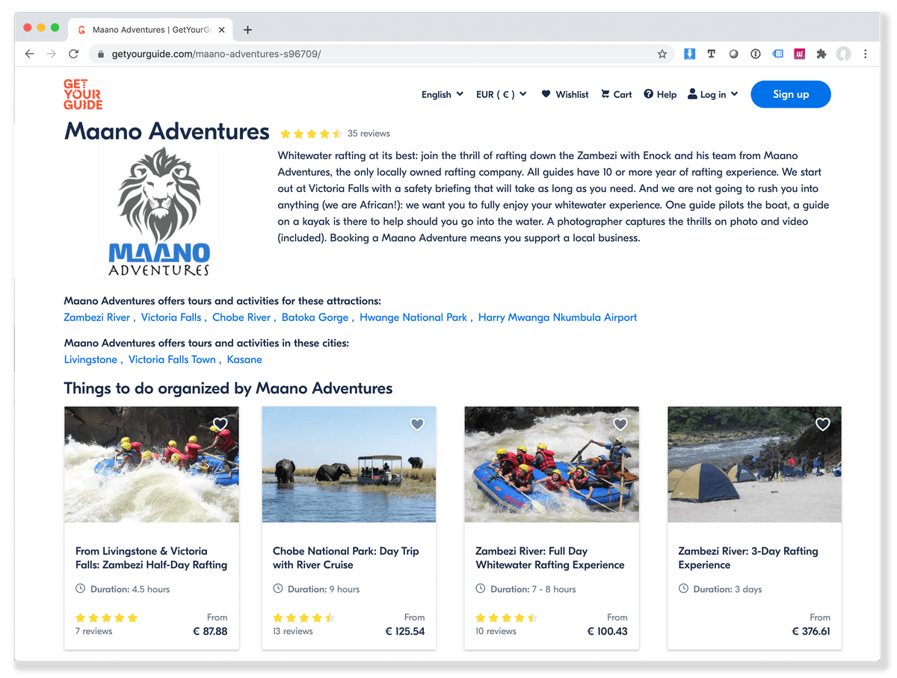The image size is (897, 678).
Task: Open the EUR currency selector
Action: (x=502, y=95)
